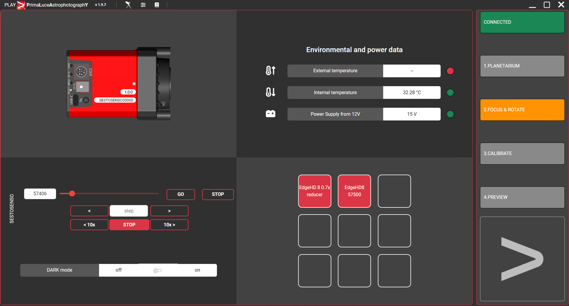Click the telescope icon in title bar
This screenshot has height=306, width=569.
coord(128,5)
